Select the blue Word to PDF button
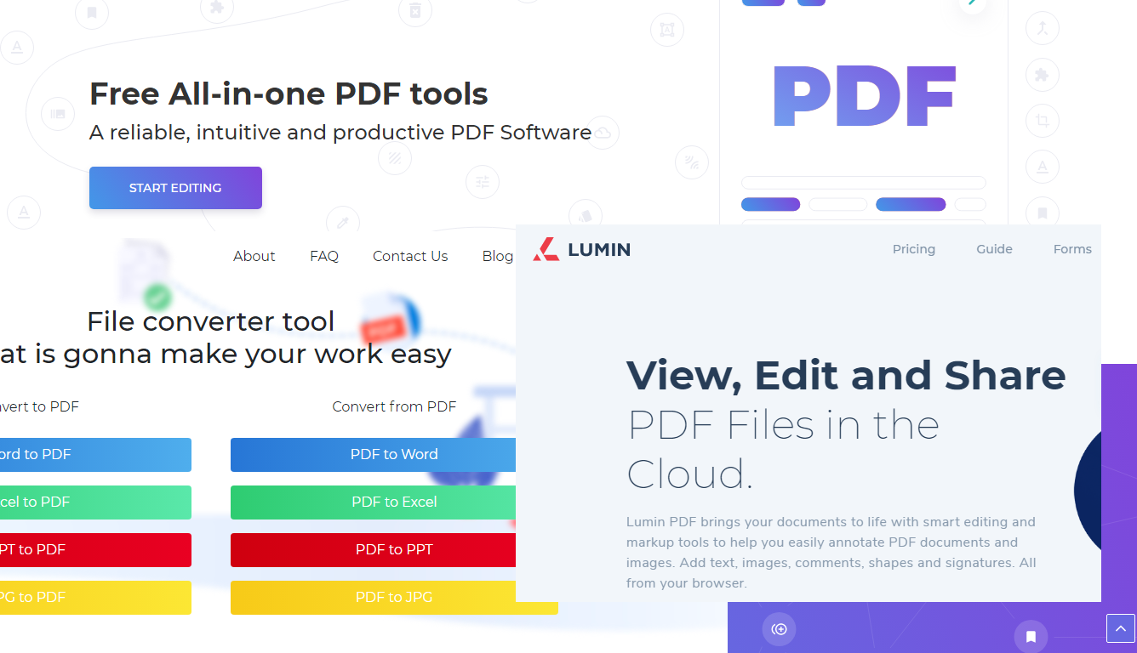 (95, 455)
